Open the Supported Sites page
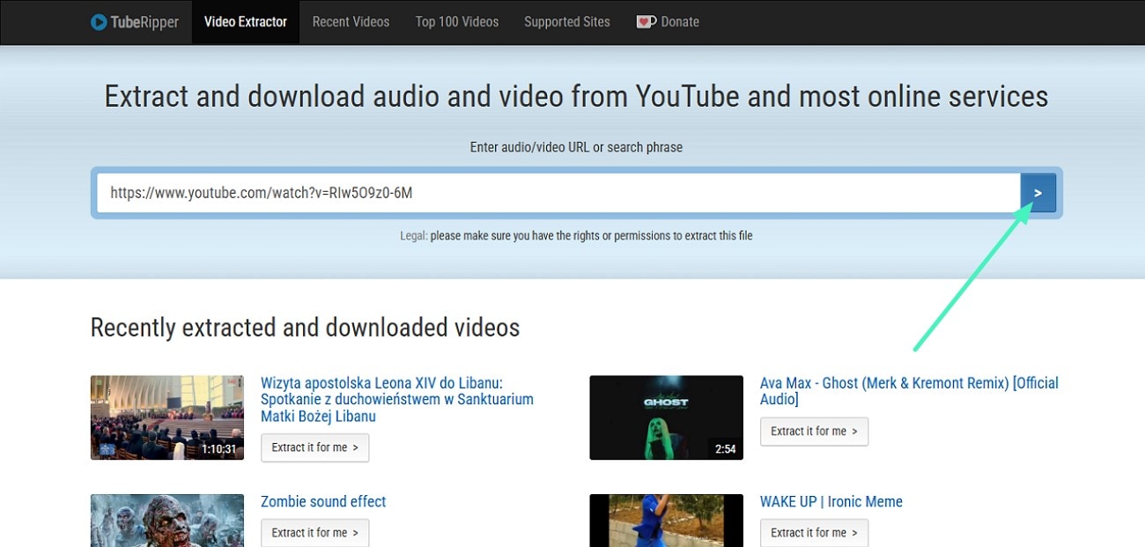1145x547 pixels. pyautogui.click(x=567, y=22)
